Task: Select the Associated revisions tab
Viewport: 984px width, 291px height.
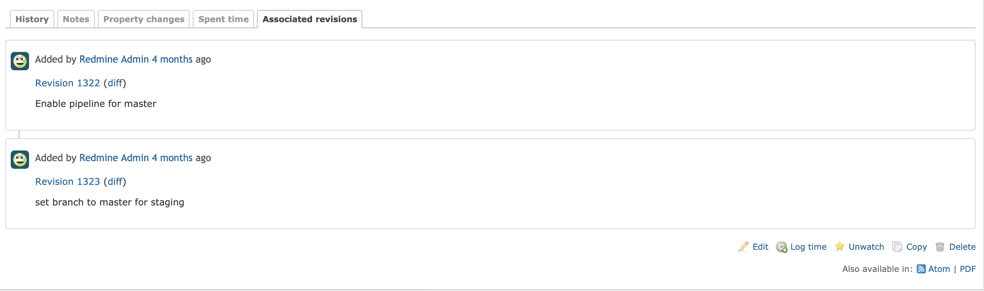Action: tap(310, 19)
